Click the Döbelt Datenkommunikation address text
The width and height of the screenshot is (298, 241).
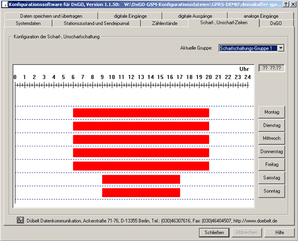152,221
